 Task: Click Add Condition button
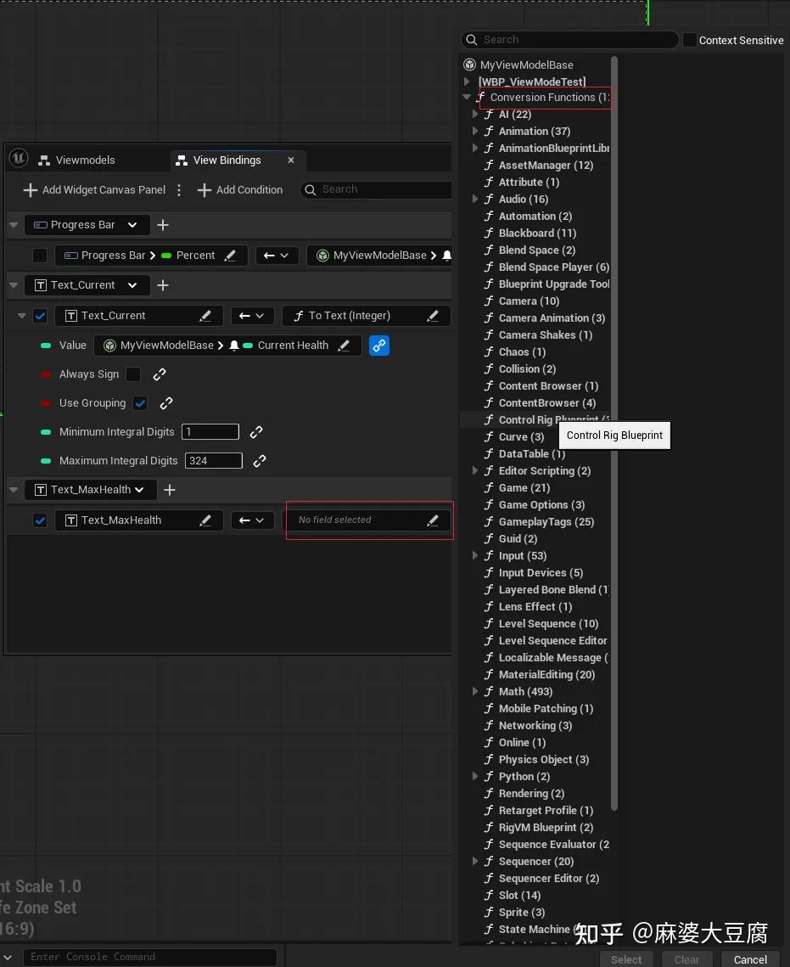pos(240,190)
